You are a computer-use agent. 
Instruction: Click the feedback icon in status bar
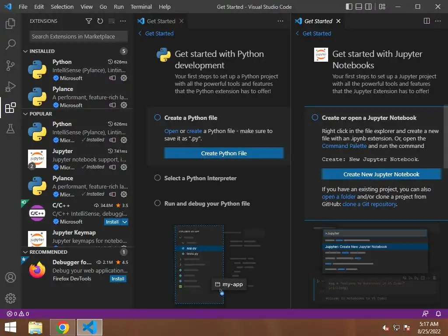click(425, 314)
